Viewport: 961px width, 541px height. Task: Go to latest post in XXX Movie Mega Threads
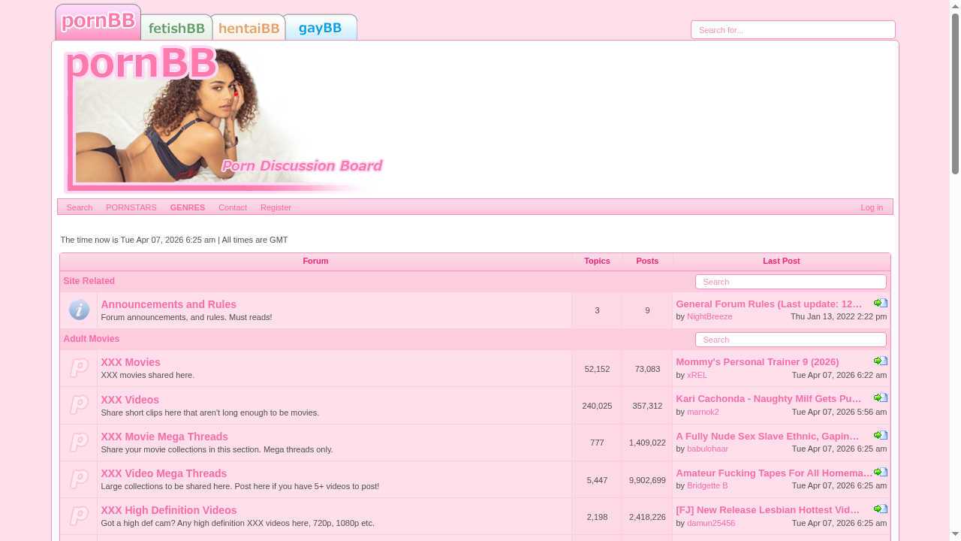pos(881,436)
